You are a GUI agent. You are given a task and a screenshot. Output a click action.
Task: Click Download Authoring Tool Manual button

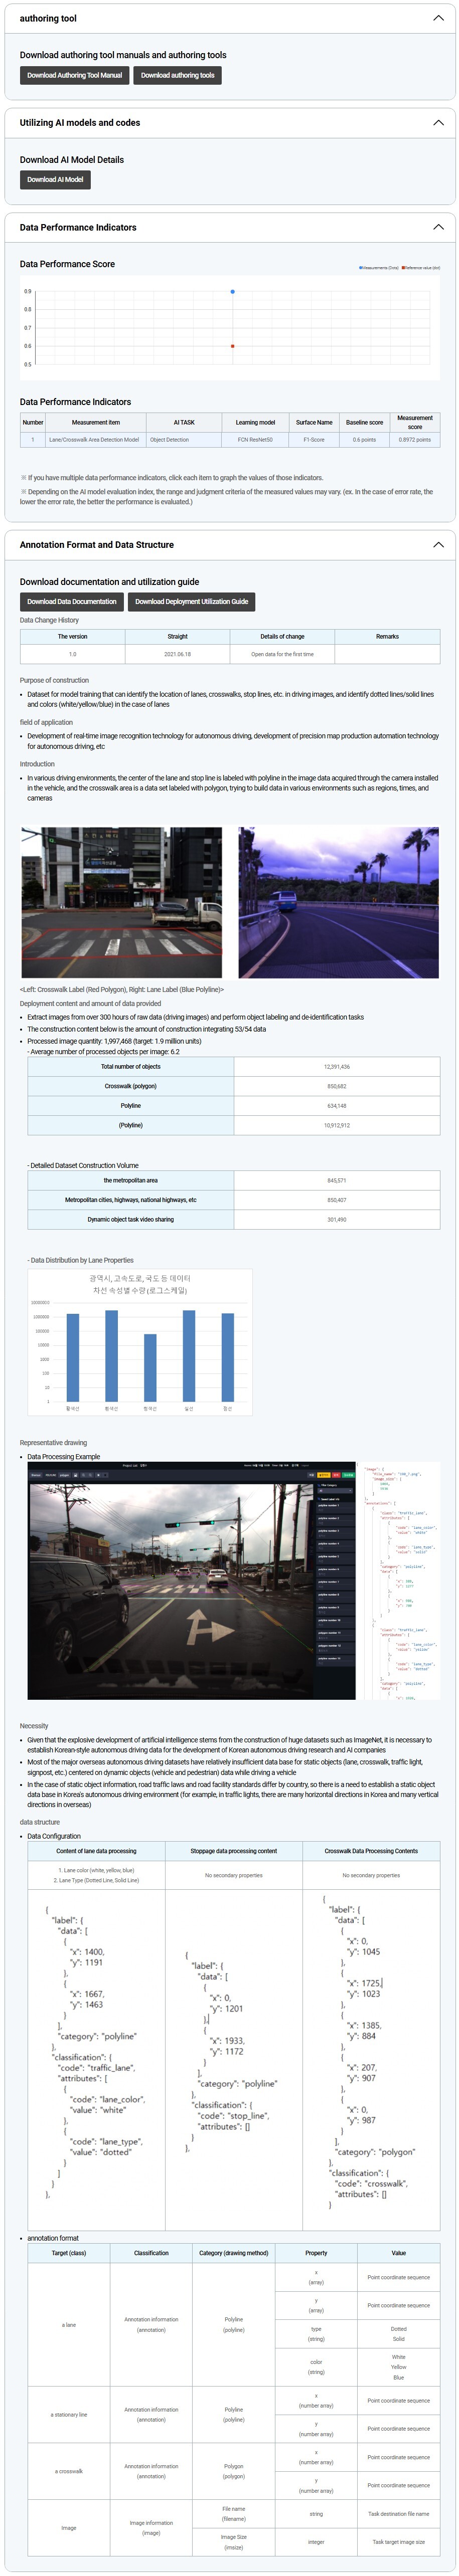pyautogui.click(x=74, y=75)
